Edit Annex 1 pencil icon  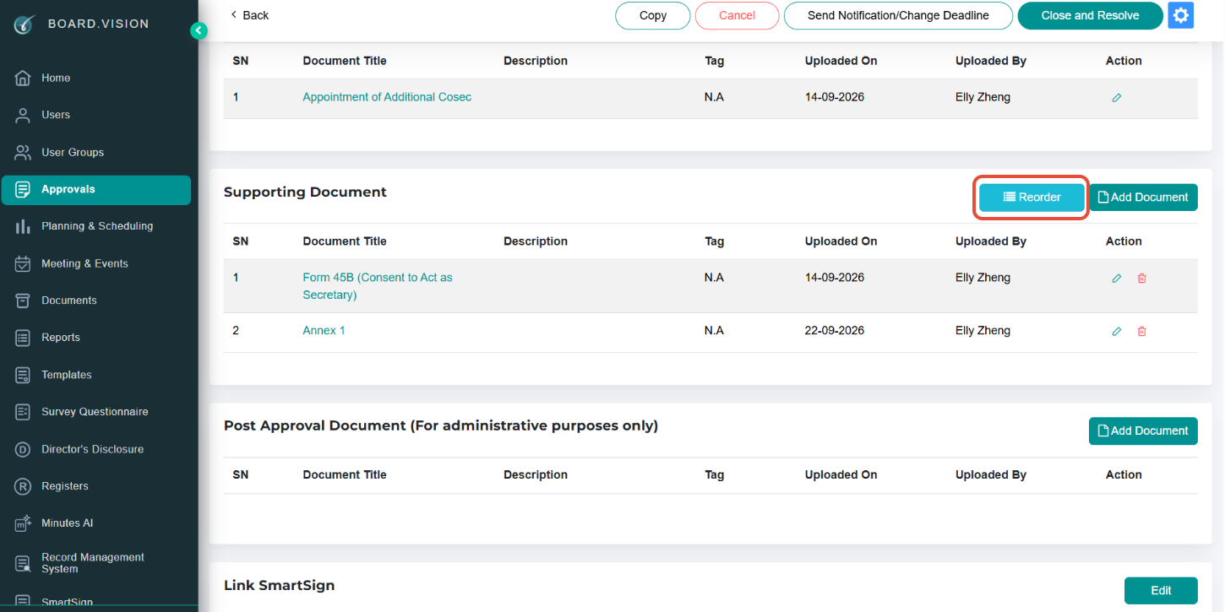(x=1116, y=332)
